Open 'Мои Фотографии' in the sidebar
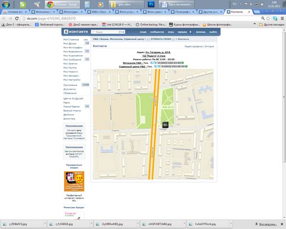The image size is (286, 229). click(73, 47)
